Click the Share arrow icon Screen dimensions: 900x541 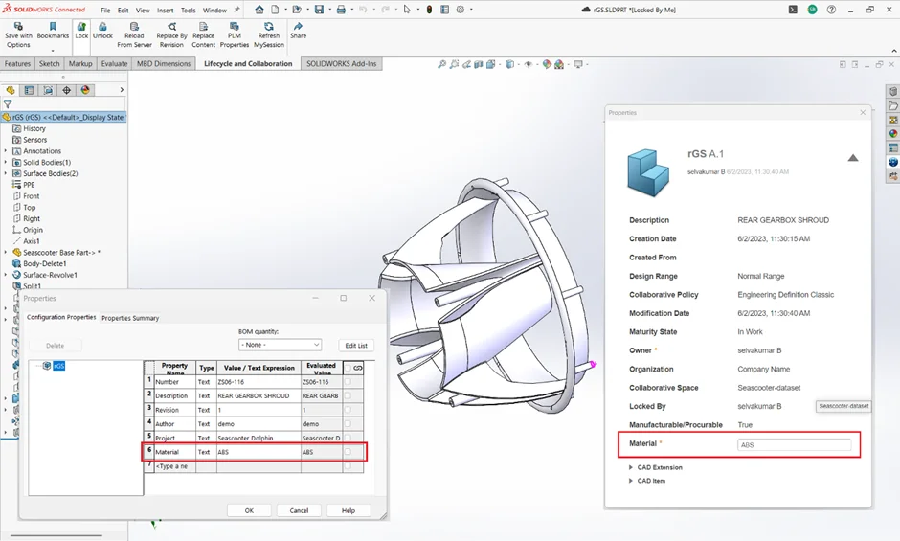click(x=298, y=27)
